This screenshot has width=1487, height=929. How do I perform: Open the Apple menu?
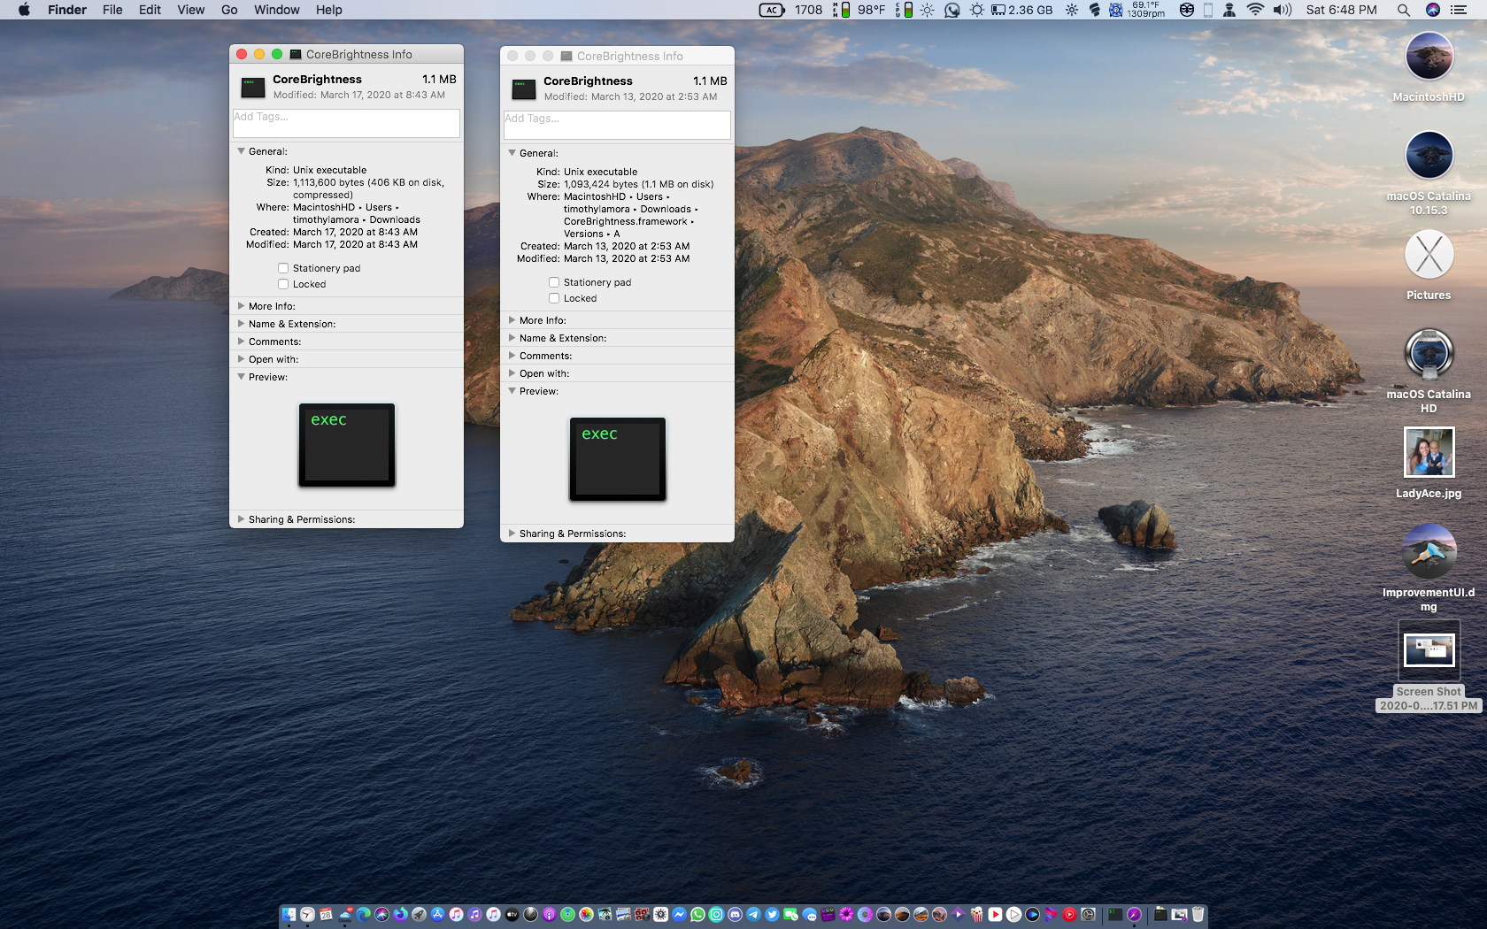(x=24, y=10)
